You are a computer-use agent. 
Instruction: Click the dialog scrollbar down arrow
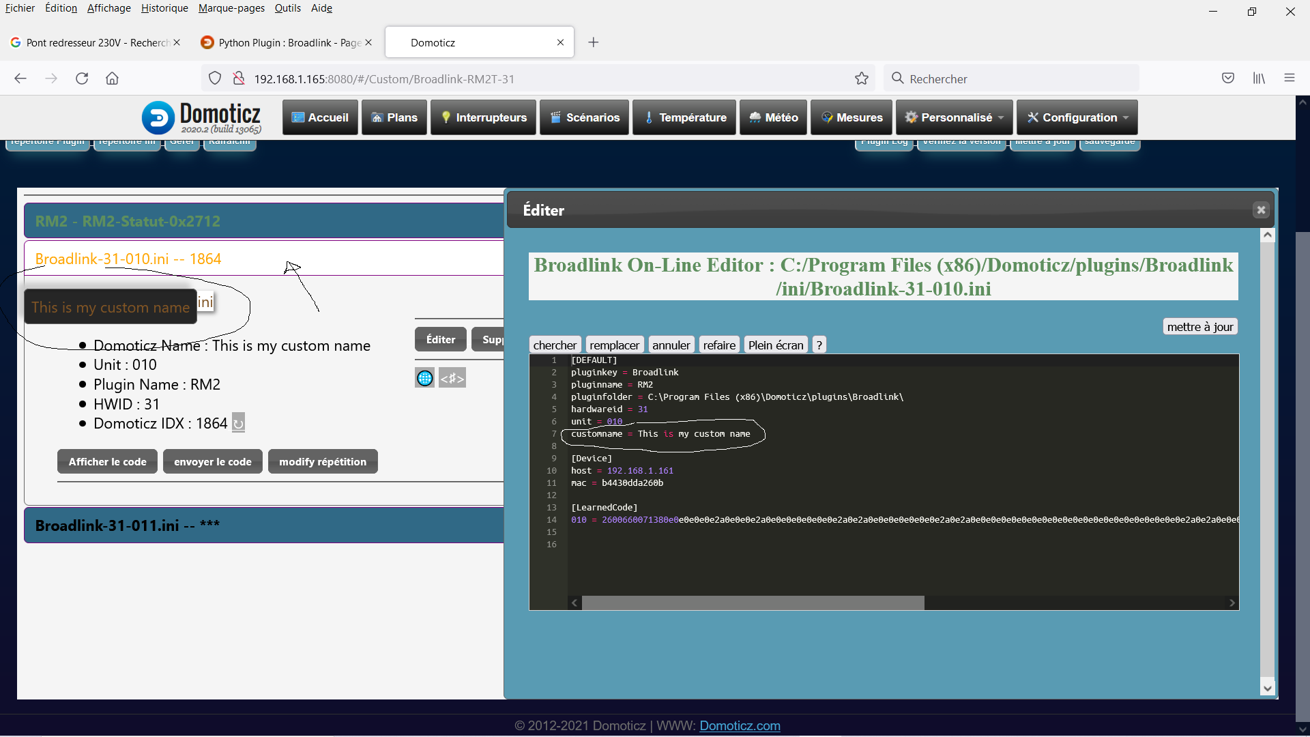(x=1268, y=689)
